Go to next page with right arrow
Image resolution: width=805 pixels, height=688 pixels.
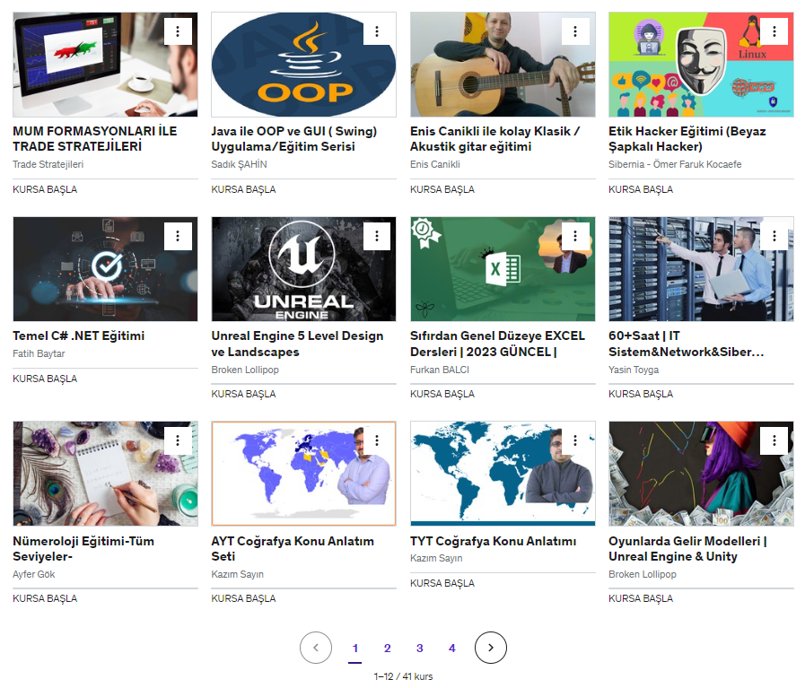[490, 648]
